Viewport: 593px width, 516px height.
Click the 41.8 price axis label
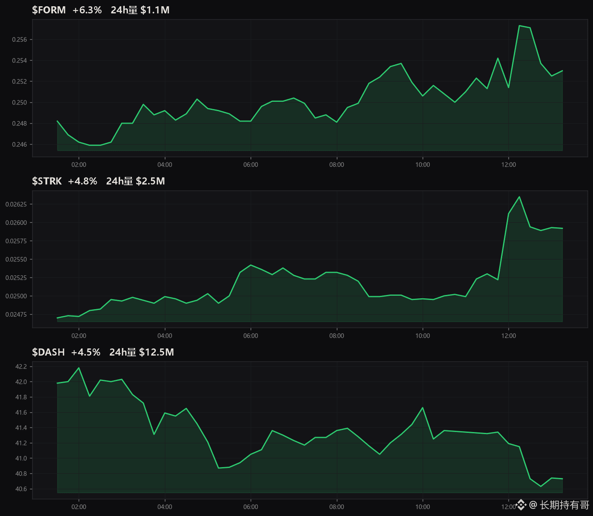pos(21,397)
